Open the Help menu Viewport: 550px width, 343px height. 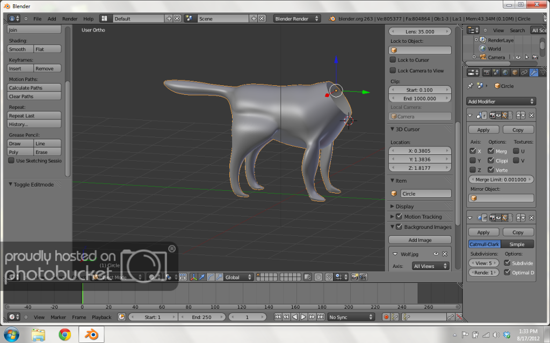pyautogui.click(x=89, y=19)
